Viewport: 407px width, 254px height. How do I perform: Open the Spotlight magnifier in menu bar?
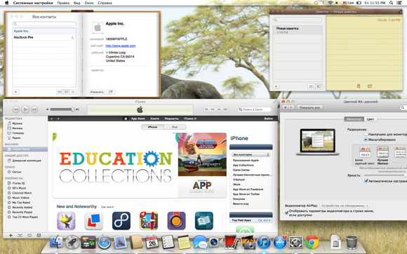point(391,3)
